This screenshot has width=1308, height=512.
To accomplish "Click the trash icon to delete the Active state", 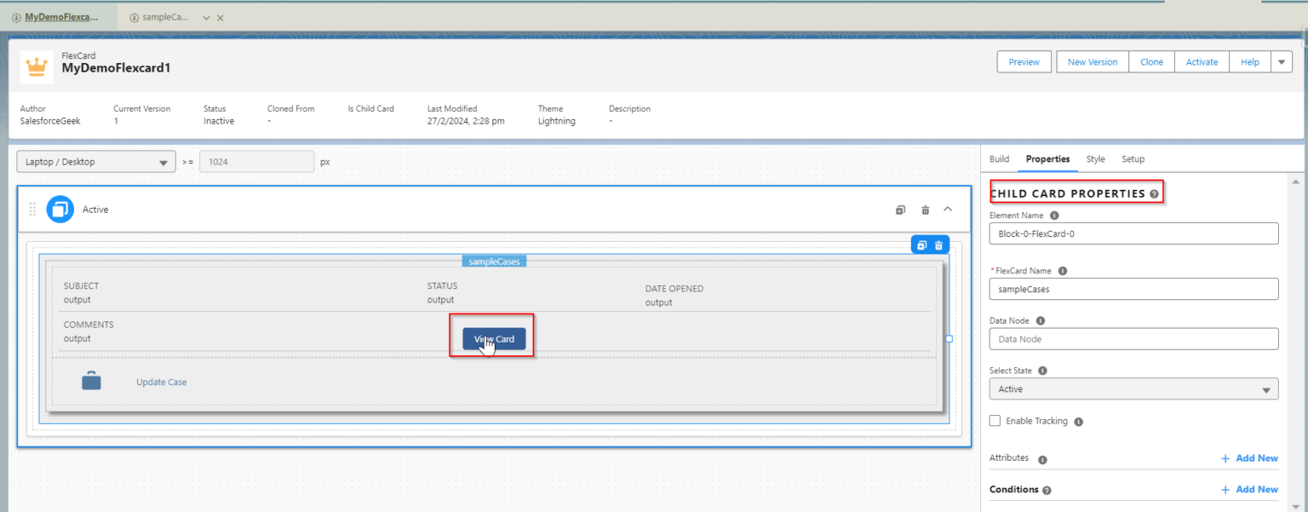I will point(924,209).
